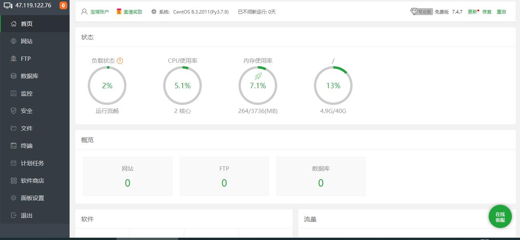The width and height of the screenshot is (520, 240).
Task: Click the orange help icon next to 负载状态
Action: [120, 61]
